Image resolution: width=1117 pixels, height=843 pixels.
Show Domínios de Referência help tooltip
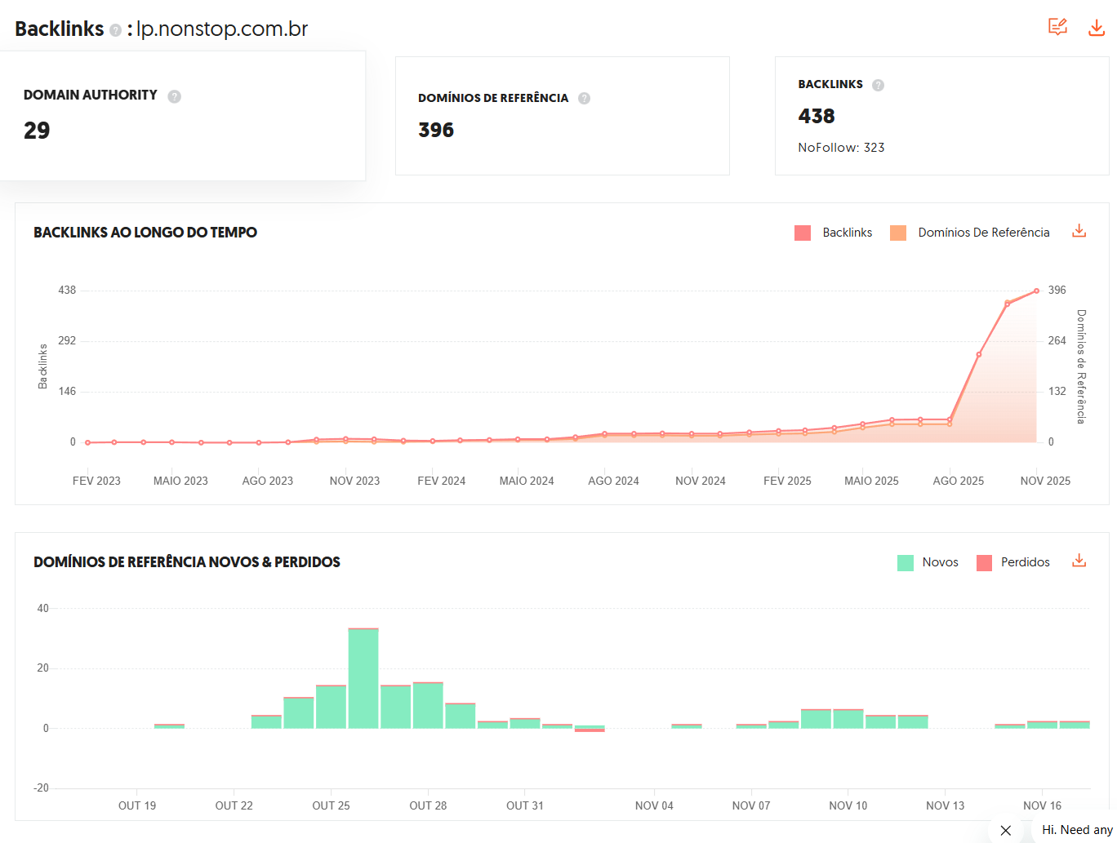[584, 98]
